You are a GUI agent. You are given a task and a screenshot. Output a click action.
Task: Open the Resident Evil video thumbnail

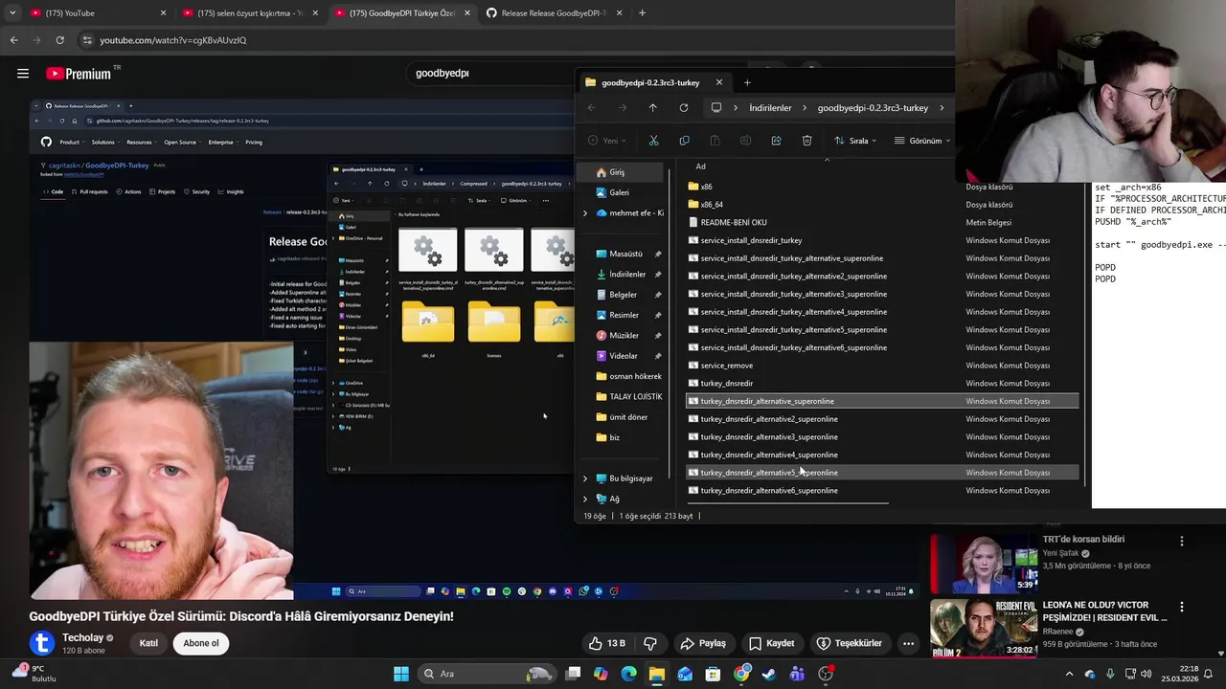tap(984, 629)
